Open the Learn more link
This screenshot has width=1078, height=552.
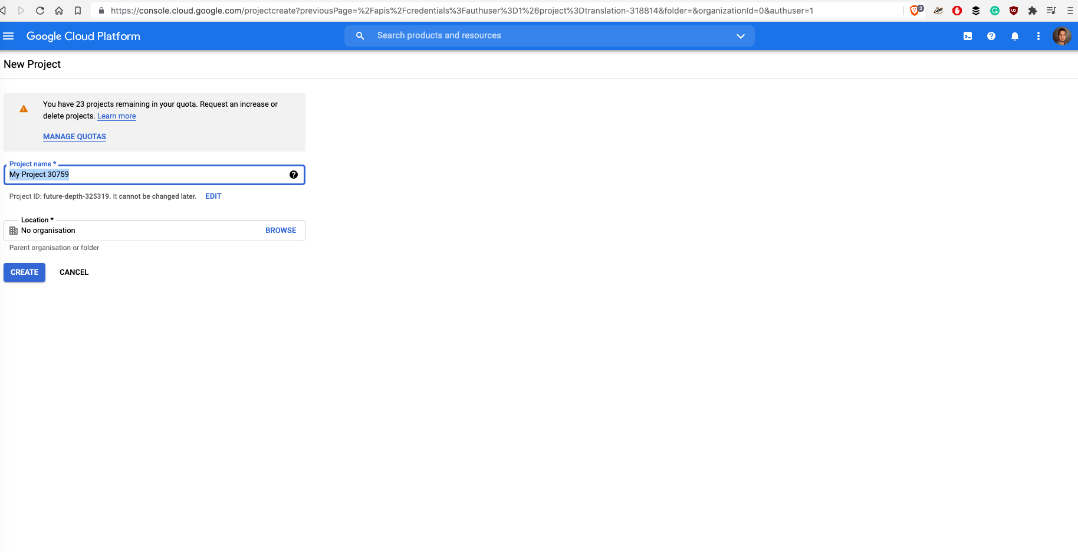pyautogui.click(x=117, y=116)
